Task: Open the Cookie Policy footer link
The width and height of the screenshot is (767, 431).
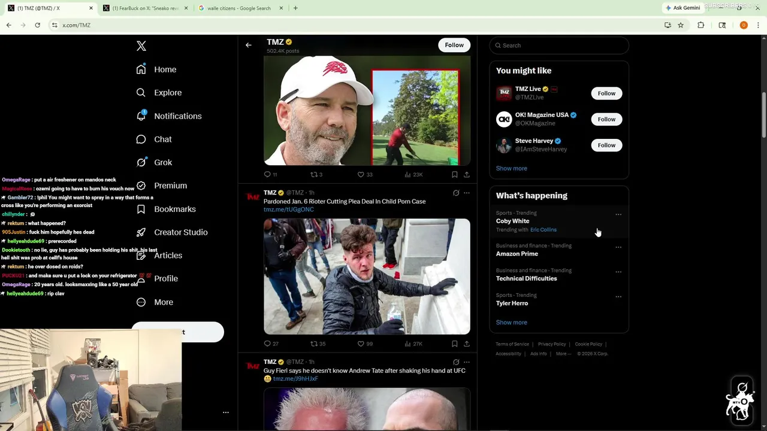Action: (x=588, y=344)
